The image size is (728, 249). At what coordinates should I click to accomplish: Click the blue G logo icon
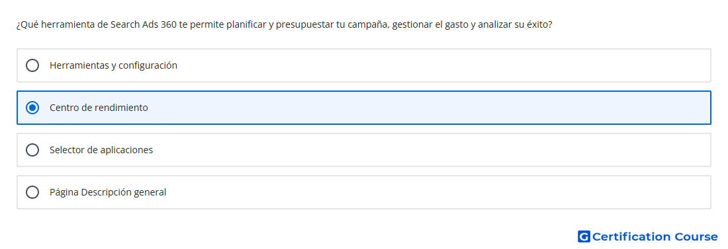[584, 236]
